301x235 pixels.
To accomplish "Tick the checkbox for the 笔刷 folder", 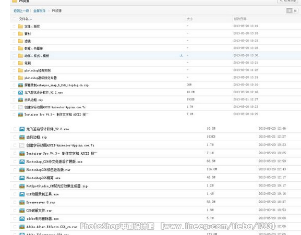I will [14, 63].
